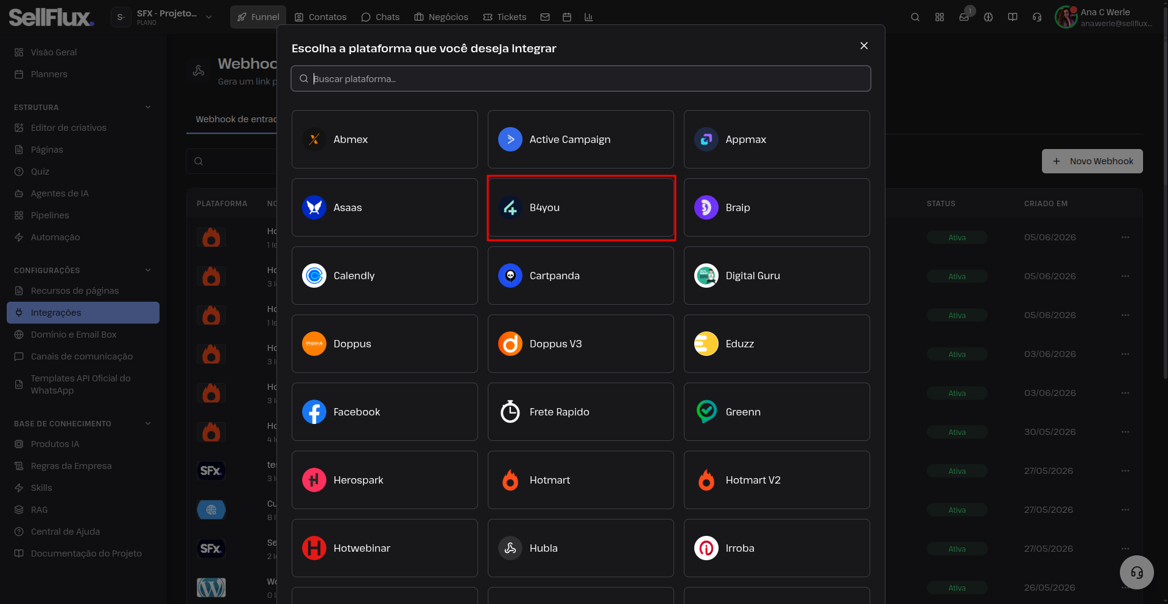The width and height of the screenshot is (1168, 604).
Task: Click the floating headset support button
Action: tap(1136, 572)
